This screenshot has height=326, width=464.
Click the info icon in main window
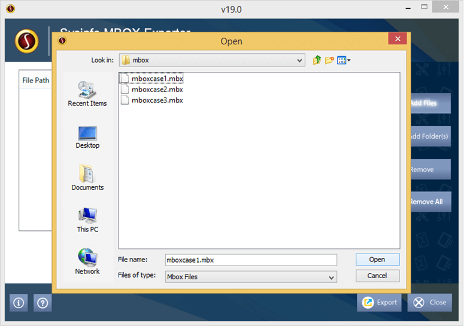tap(19, 303)
